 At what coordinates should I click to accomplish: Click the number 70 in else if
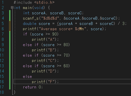coord(66,55)
